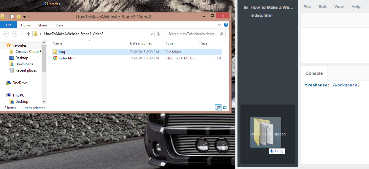Viewport: 369px width, 169px height.
Task: Click the address bar folder name breadcrumb
Action: [74, 34]
